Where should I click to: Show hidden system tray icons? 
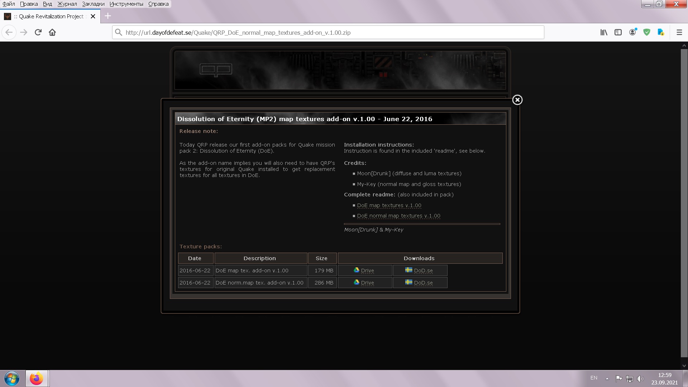coord(607,378)
